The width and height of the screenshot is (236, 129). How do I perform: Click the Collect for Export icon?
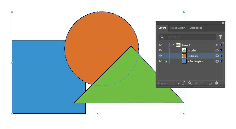pyautogui.click(x=177, y=83)
